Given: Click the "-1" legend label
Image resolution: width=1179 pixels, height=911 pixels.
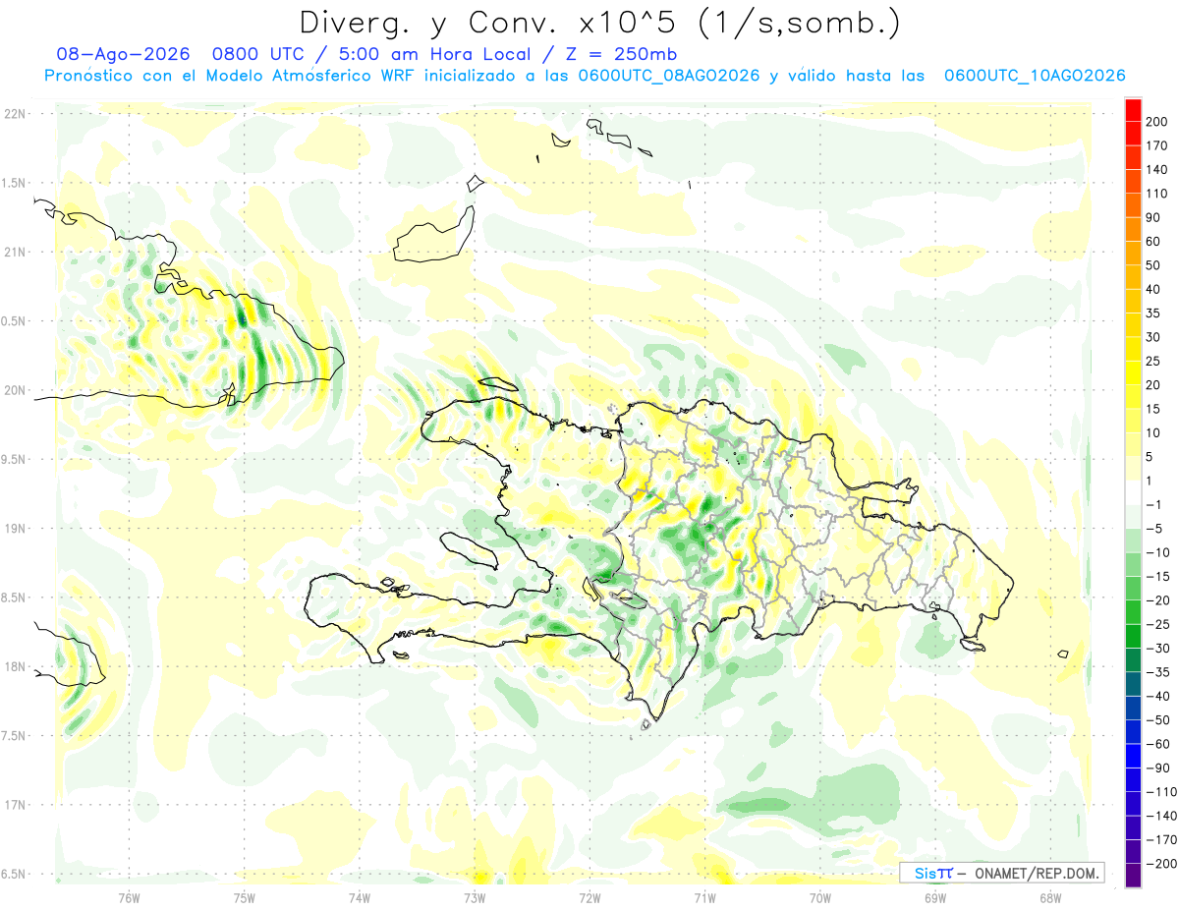Looking at the screenshot, I should coord(1153,505).
